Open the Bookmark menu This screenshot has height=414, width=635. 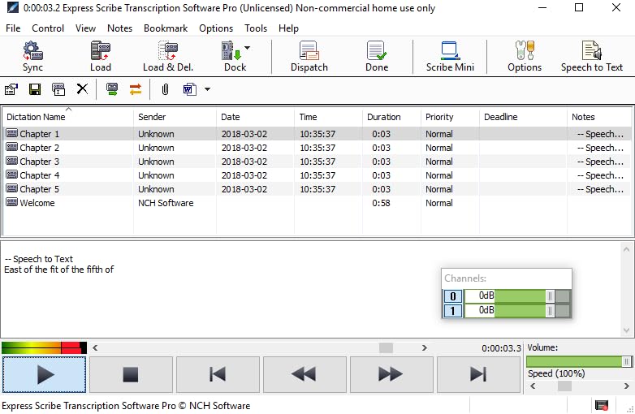tap(166, 28)
